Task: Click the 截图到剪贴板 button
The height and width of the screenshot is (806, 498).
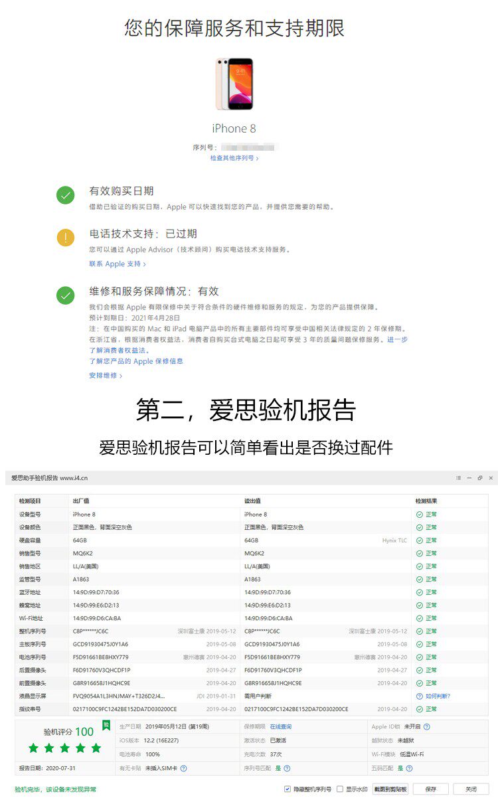Action: pos(390,789)
